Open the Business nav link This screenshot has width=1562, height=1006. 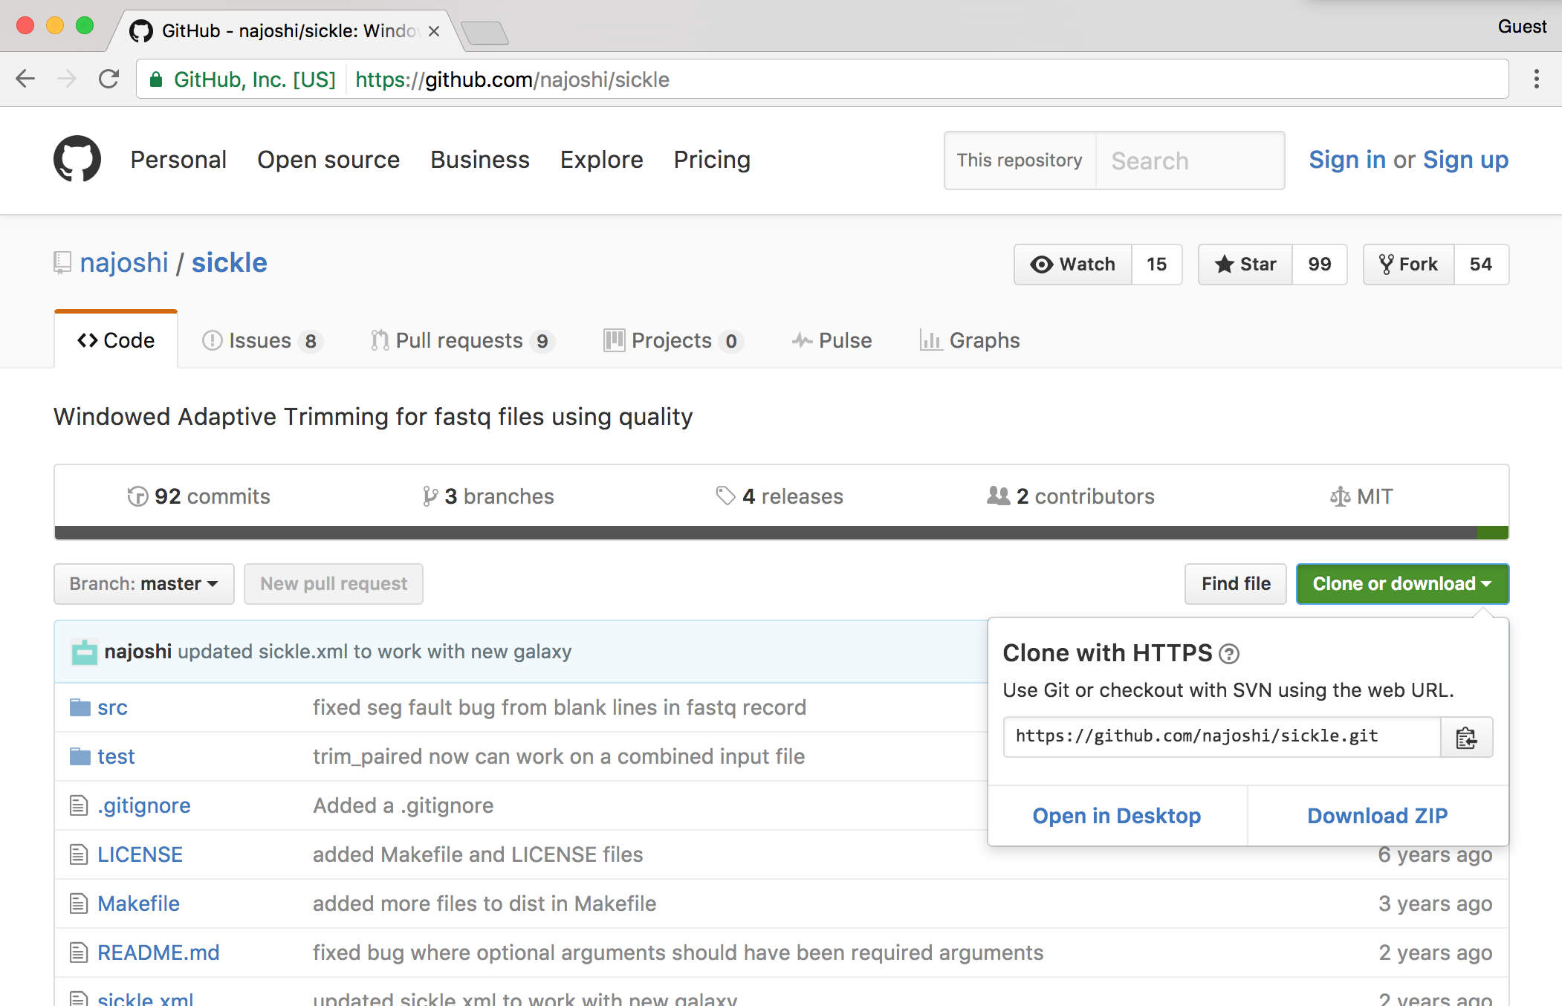click(x=480, y=160)
